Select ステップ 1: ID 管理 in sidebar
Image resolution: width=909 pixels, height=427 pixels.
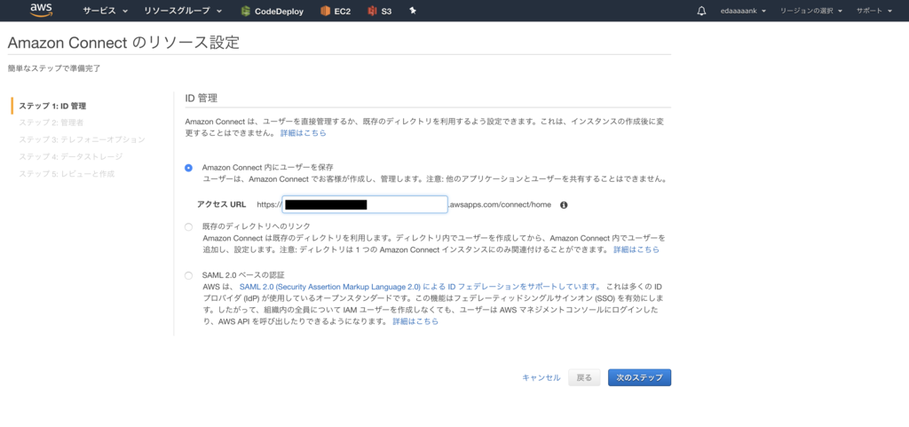pos(52,106)
